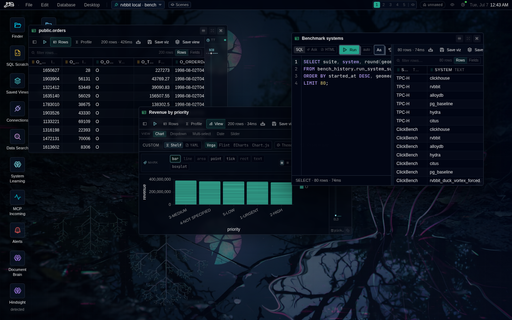This screenshot has width=512, height=320.
Task: Open the Desktop menu
Action: point(92,5)
